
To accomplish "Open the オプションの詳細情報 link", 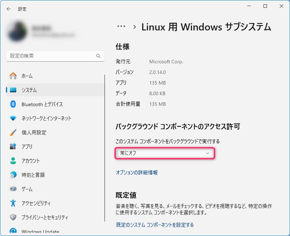I will tap(137, 173).
